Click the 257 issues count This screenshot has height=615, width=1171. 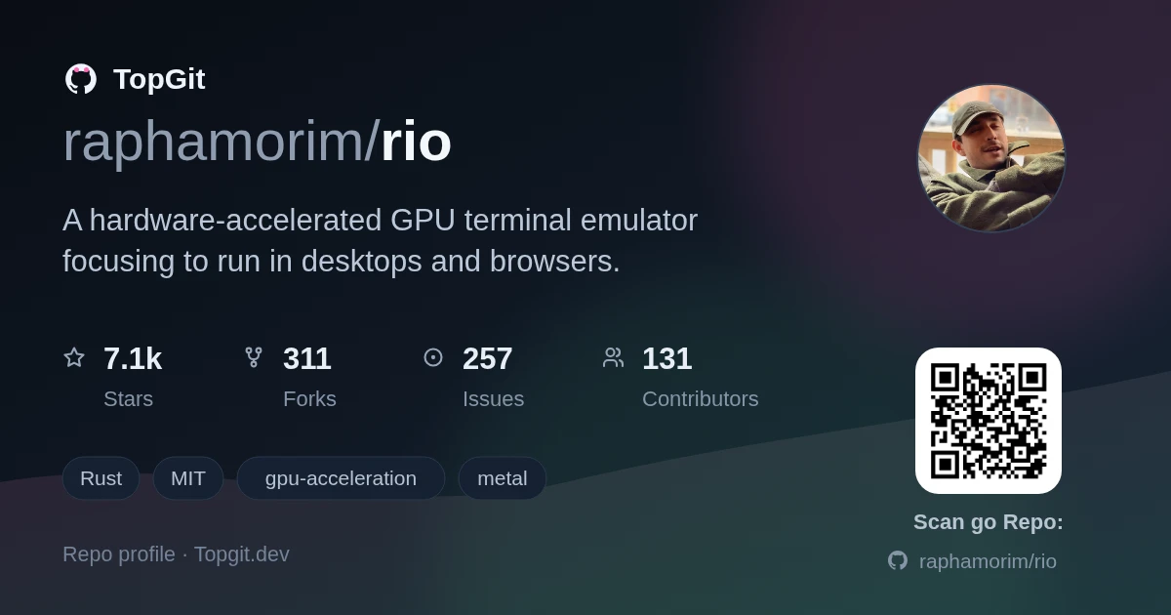click(x=488, y=358)
